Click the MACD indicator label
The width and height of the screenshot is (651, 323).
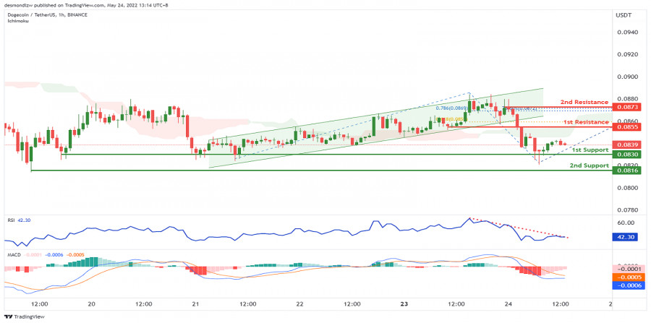14,255
